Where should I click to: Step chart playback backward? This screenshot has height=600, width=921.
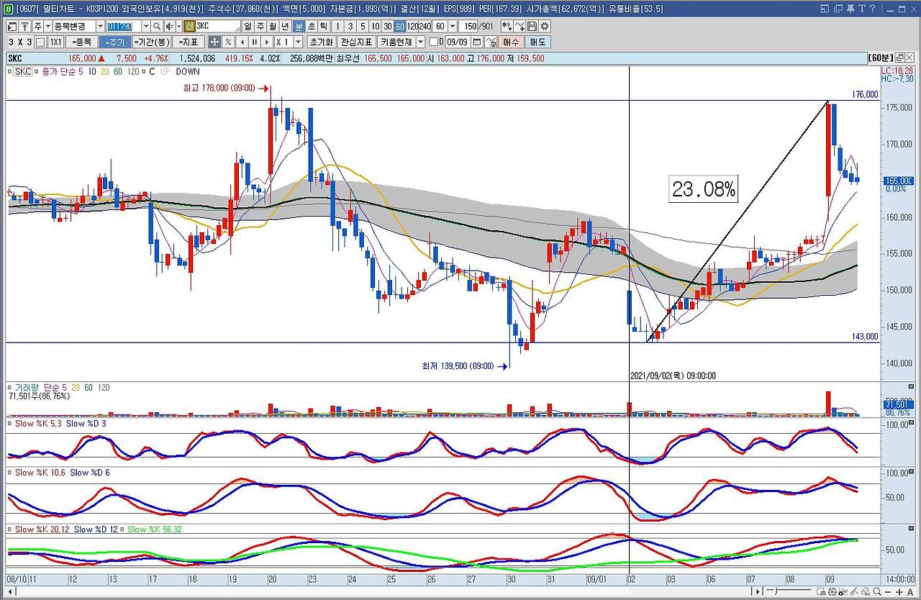click(242, 42)
